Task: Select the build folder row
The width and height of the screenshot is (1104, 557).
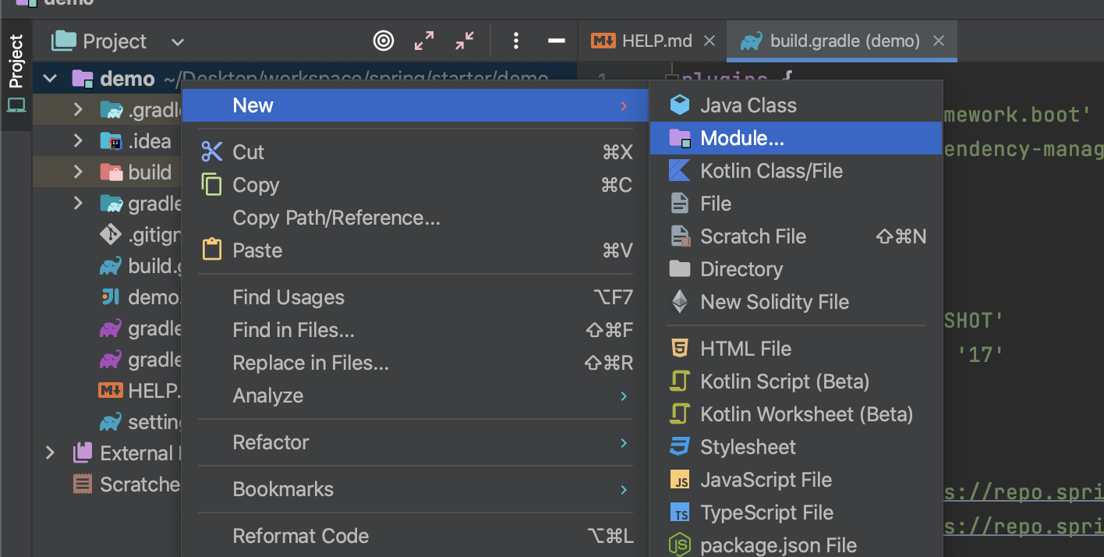Action: click(108, 172)
